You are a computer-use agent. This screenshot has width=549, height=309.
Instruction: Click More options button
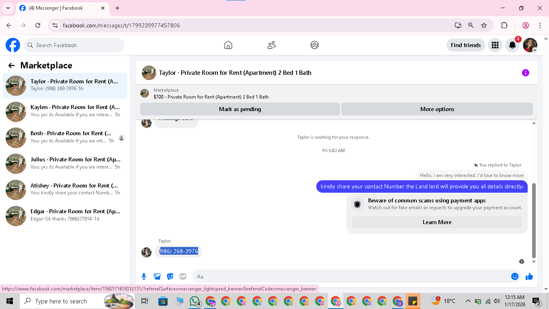pyautogui.click(x=437, y=109)
